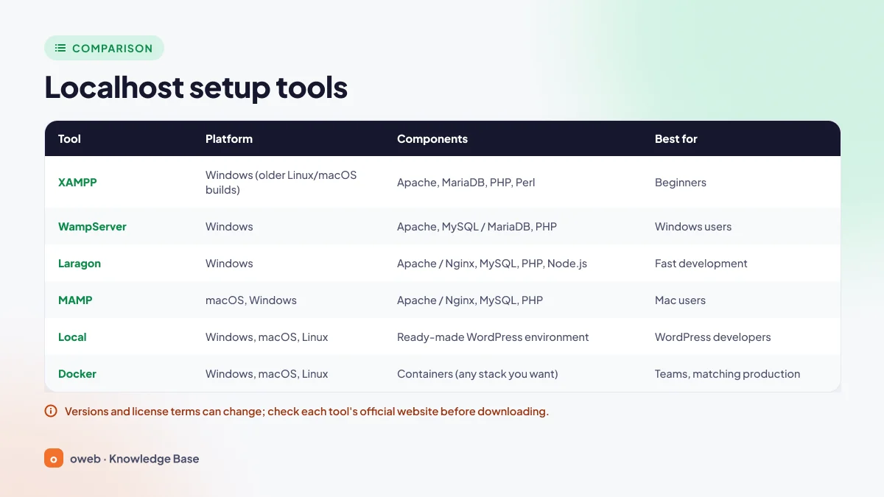884x497 pixels.
Task: Select the XAMPP tool name
Action: click(x=77, y=182)
